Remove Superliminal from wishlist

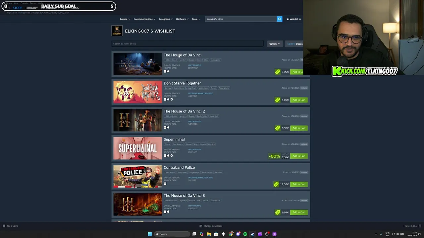(304, 144)
